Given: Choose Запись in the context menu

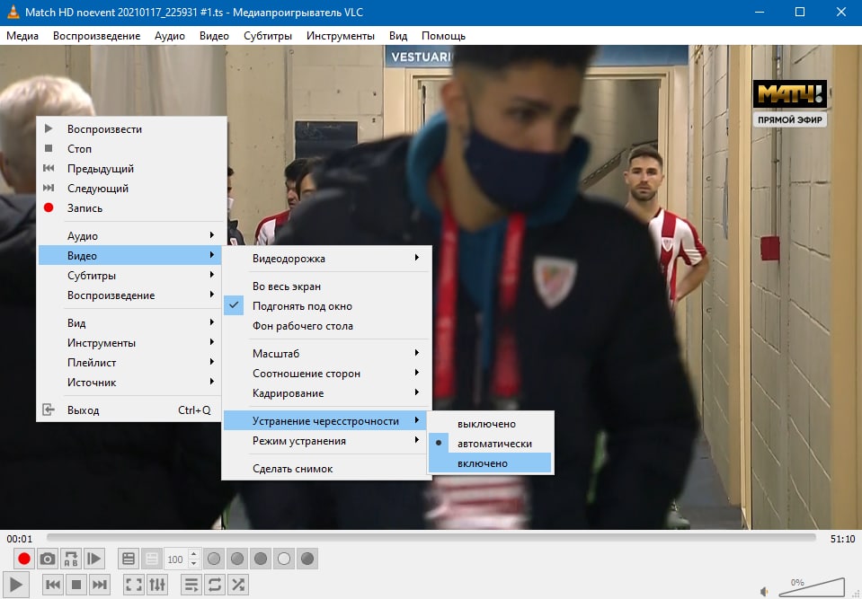Looking at the screenshot, I should pyautogui.click(x=131, y=208).
